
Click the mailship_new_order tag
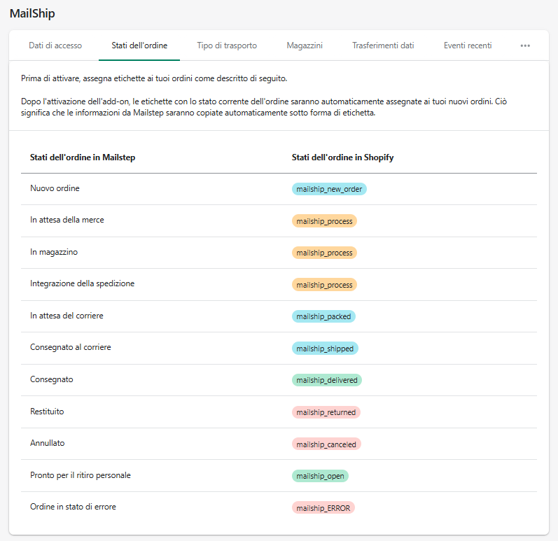click(329, 189)
